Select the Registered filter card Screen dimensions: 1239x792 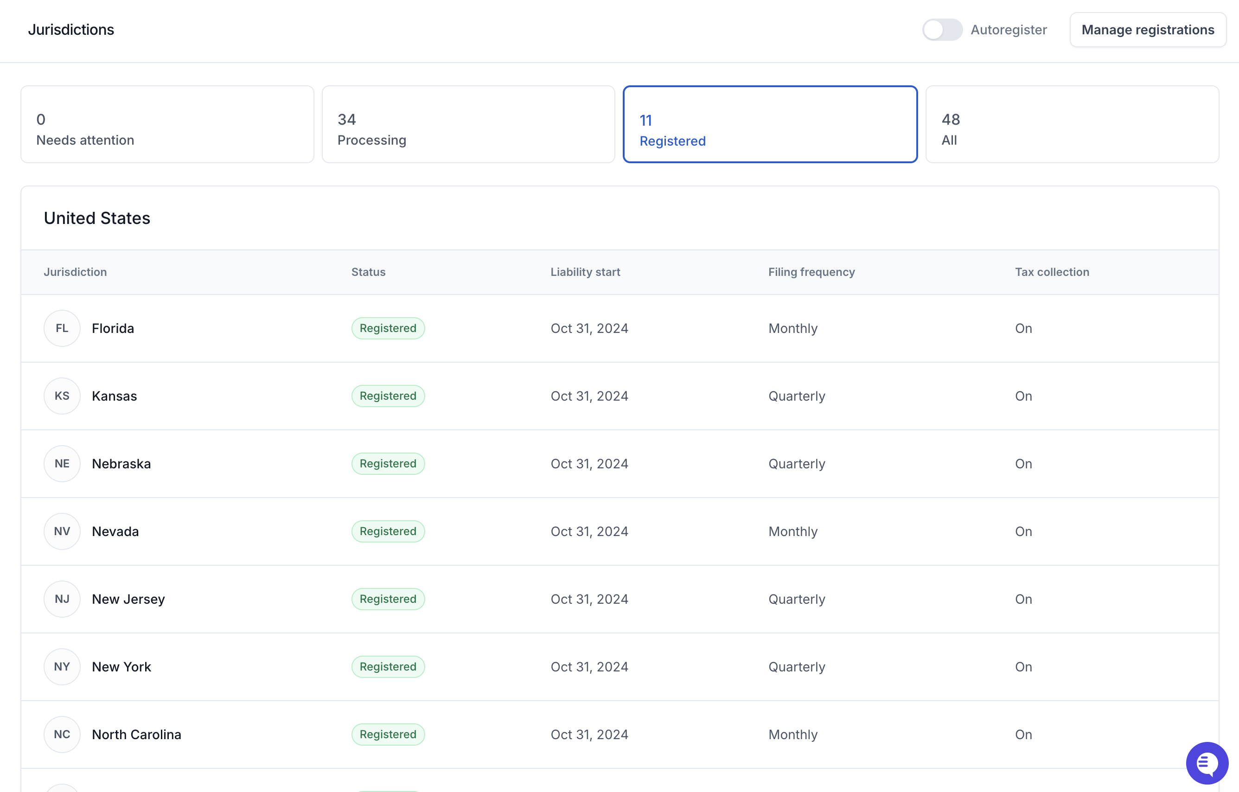[770, 124]
